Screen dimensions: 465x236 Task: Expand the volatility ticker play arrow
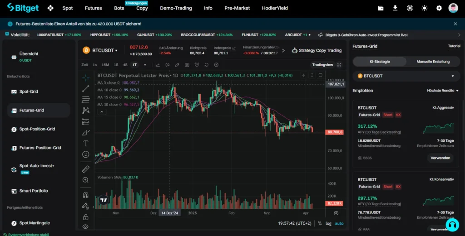tap(310, 35)
